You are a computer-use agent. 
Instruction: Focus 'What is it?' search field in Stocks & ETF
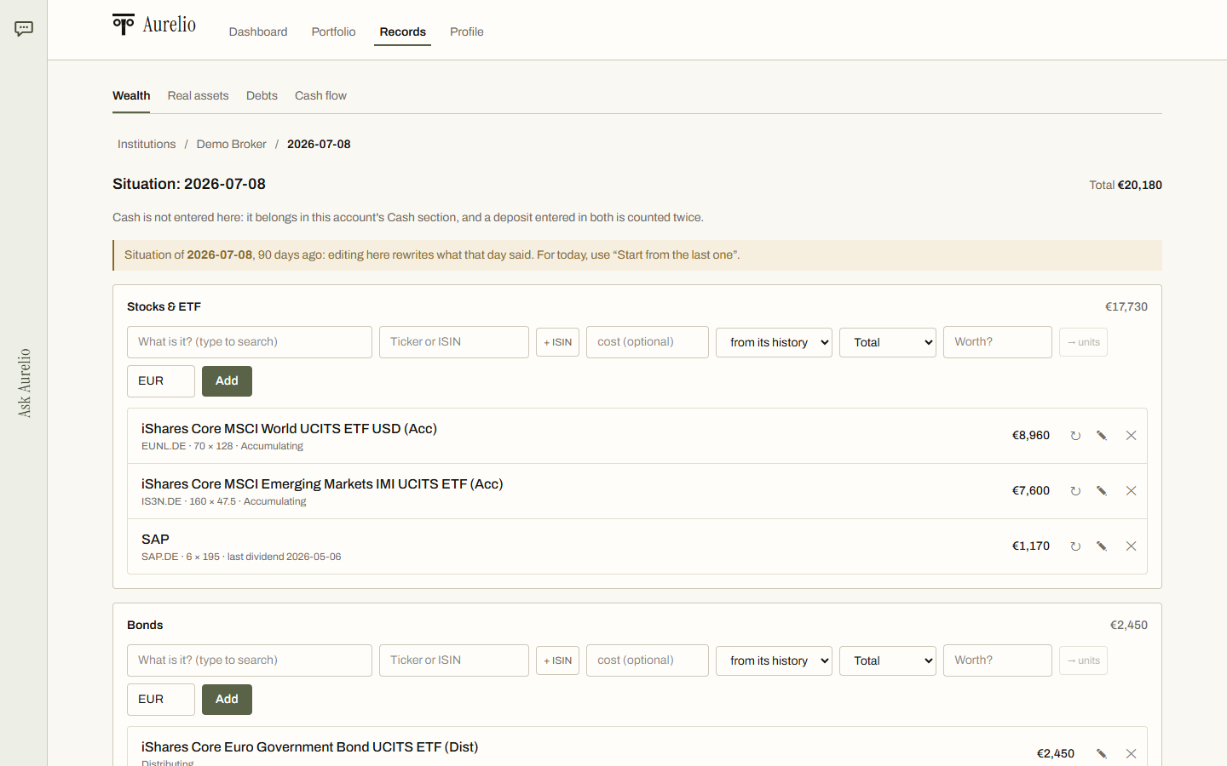point(250,342)
